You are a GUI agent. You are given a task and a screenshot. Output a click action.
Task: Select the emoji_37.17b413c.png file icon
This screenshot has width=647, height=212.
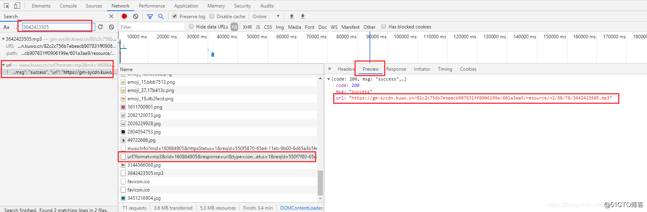click(x=123, y=90)
